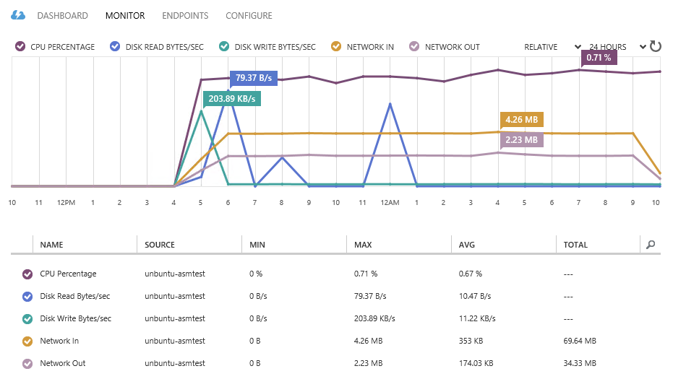Image resolution: width=673 pixels, height=379 pixels.
Task: Toggle Network In legend checkmark
Action: (336, 47)
